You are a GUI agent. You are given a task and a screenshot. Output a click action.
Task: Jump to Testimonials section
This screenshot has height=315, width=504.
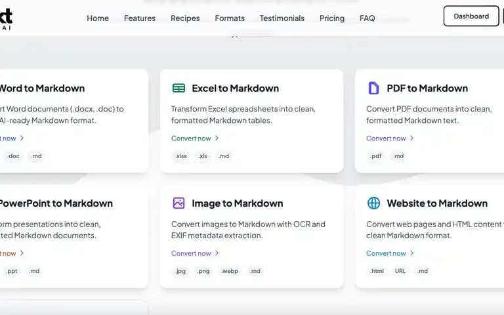(x=282, y=18)
